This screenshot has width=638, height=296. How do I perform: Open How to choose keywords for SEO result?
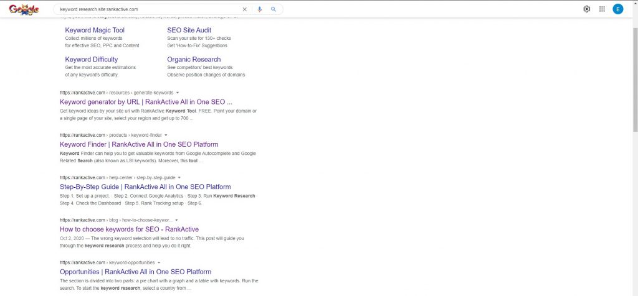pyautogui.click(x=130, y=229)
